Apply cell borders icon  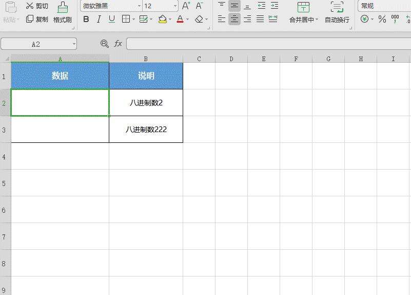click(126, 19)
